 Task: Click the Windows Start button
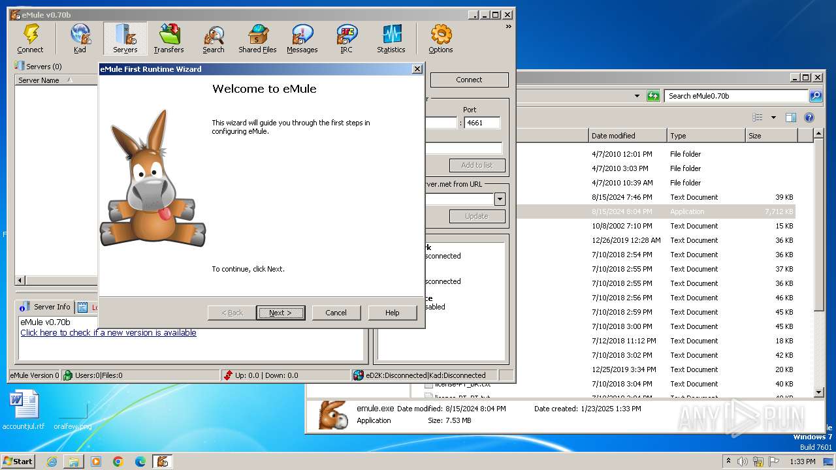18,461
